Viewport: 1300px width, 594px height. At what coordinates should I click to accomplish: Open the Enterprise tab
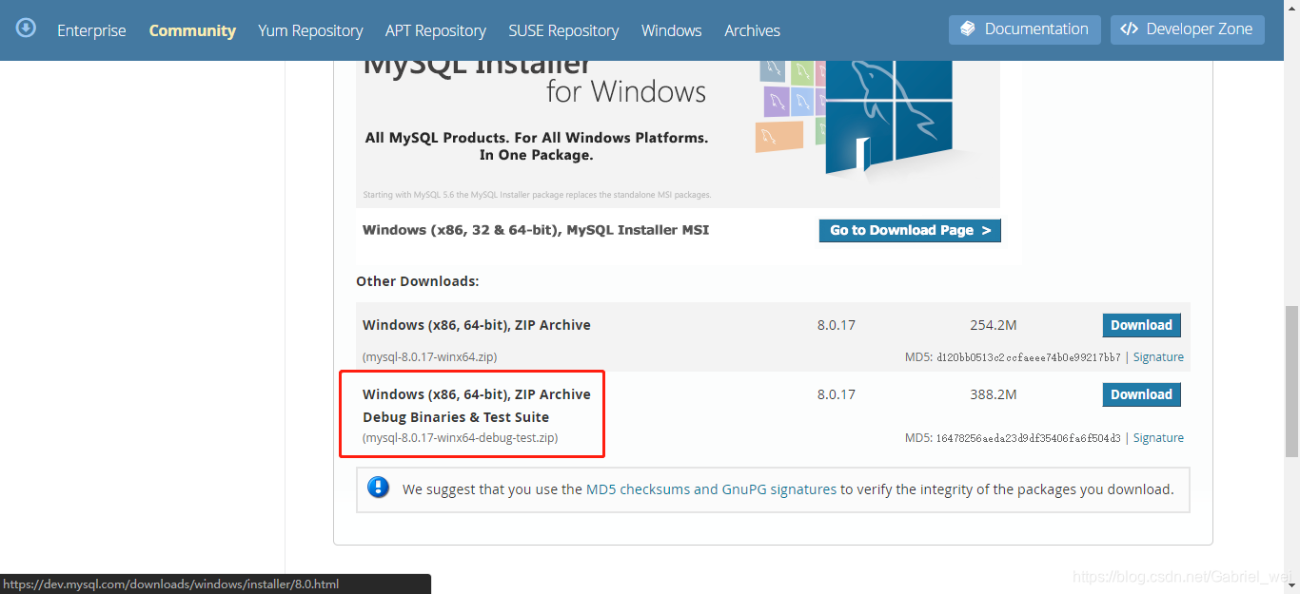coord(91,30)
